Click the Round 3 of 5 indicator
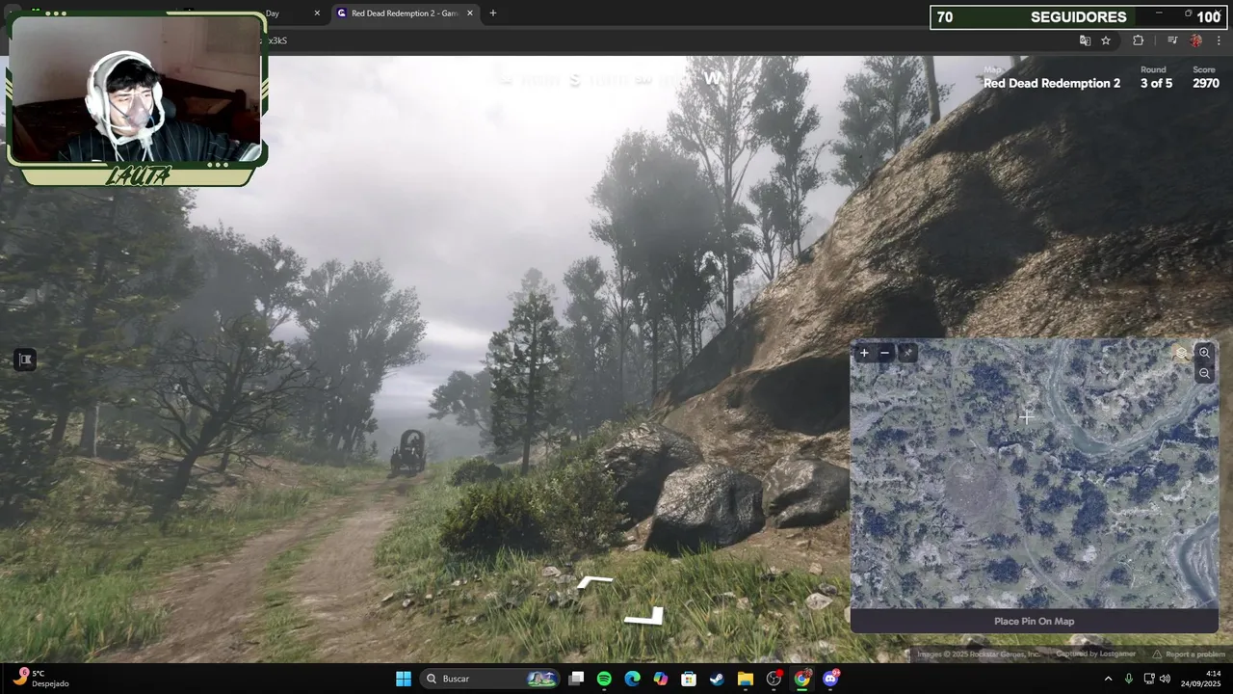Image resolution: width=1233 pixels, height=694 pixels. (x=1156, y=83)
